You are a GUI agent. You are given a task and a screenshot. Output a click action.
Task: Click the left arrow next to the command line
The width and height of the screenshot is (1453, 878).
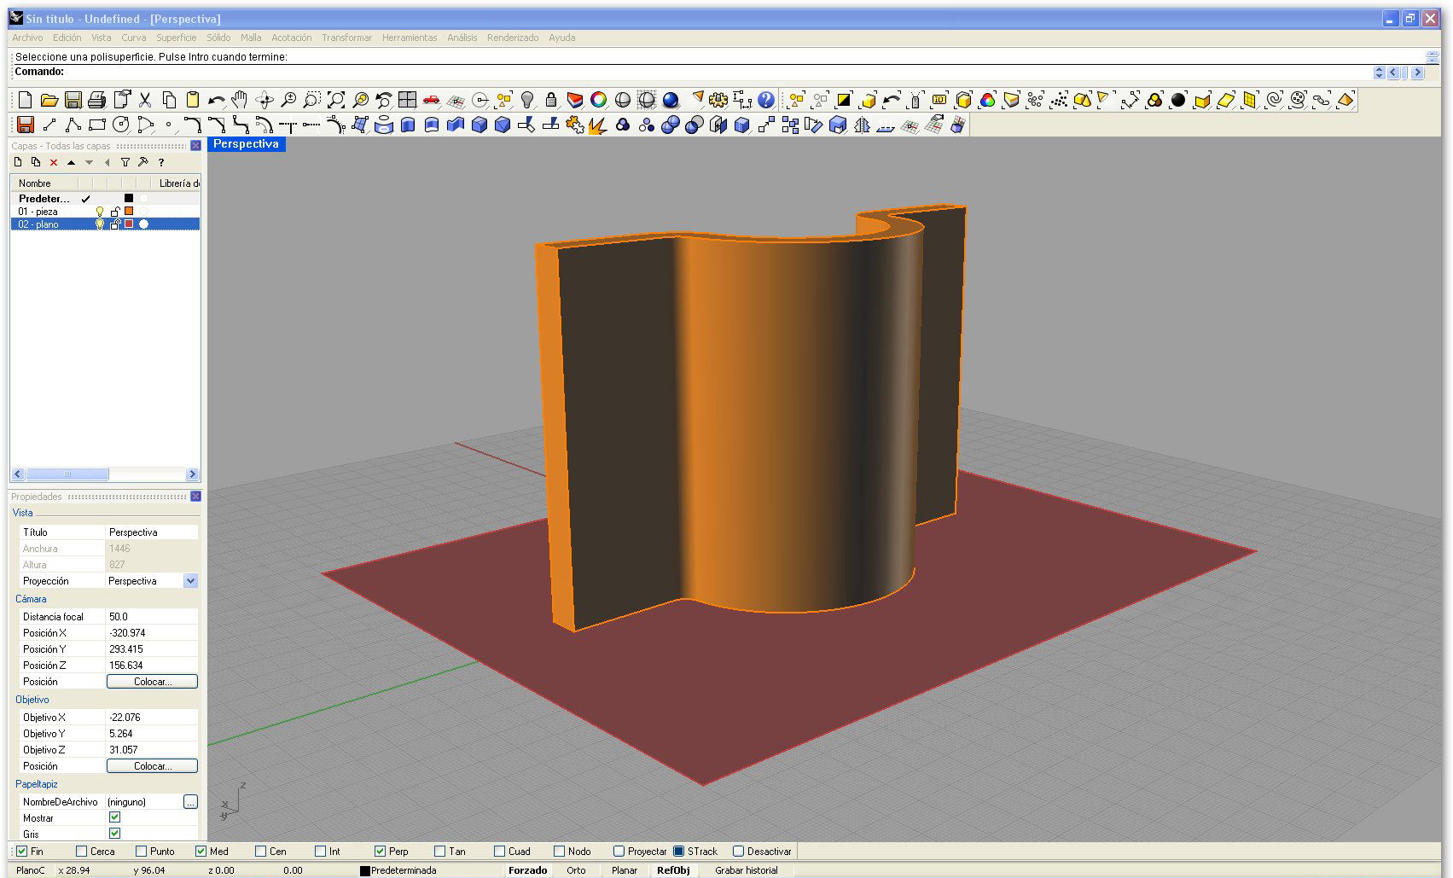(1393, 73)
